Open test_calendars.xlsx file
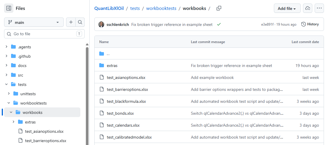Screen dimensions: 326x145 tap(123, 125)
